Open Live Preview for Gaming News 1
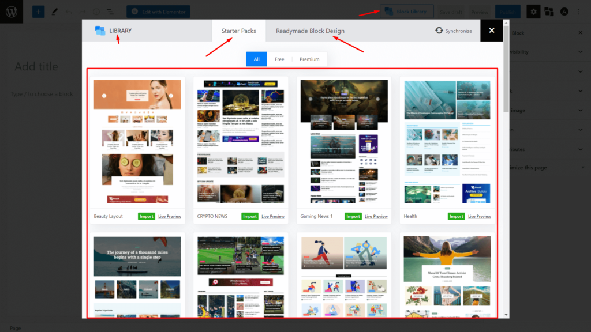Screen dimensions: 591x332 pos(376,217)
